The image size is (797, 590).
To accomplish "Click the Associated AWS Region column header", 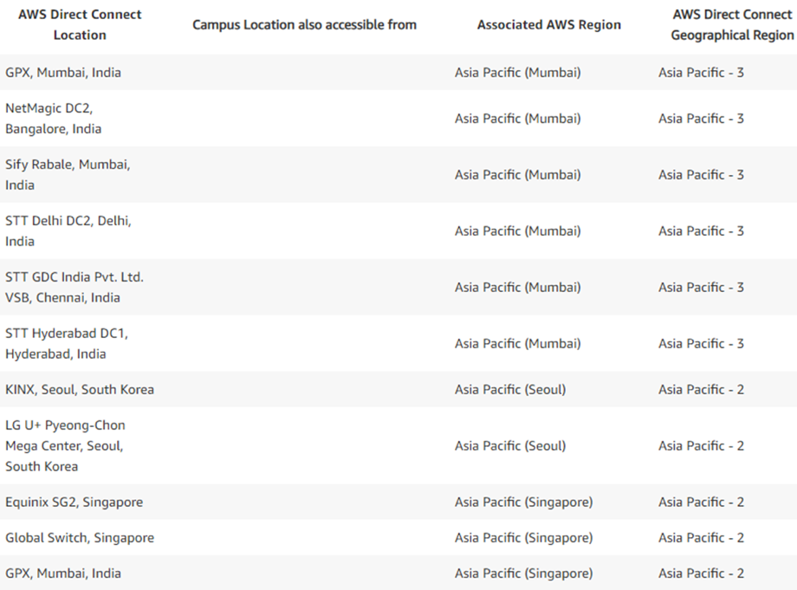I will [549, 24].
